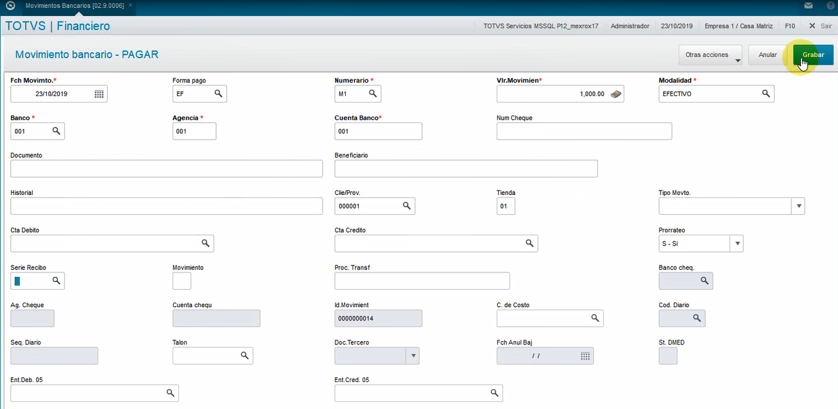Click Sair to exit
The height and width of the screenshot is (409, 838).
tap(820, 26)
